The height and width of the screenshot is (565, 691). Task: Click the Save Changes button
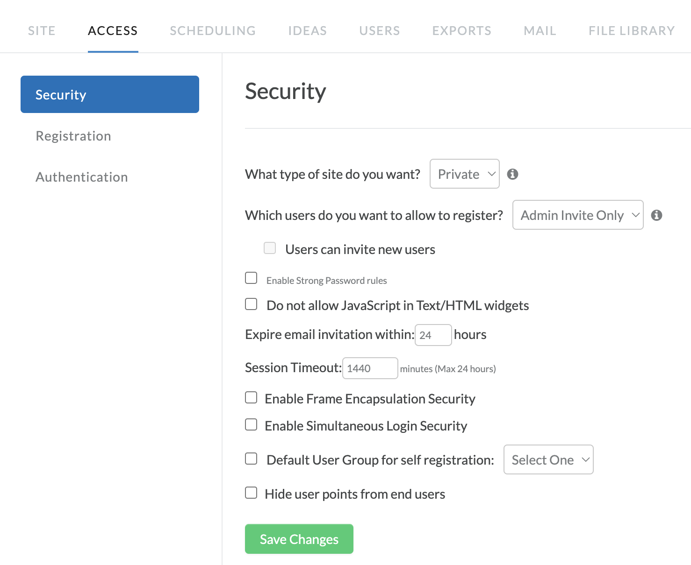tap(299, 539)
